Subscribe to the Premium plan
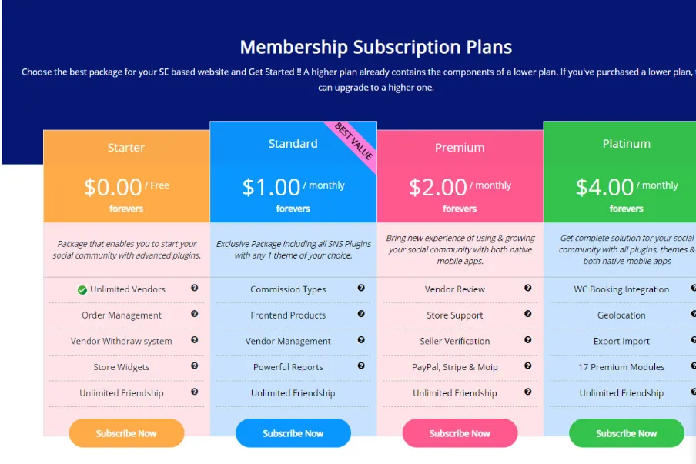696x464 pixels. tap(460, 433)
